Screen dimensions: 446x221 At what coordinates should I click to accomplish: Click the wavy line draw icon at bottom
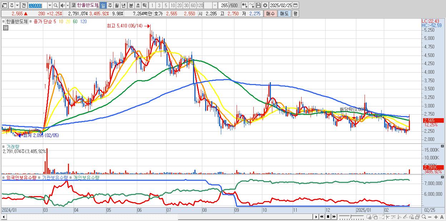point(394,217)
